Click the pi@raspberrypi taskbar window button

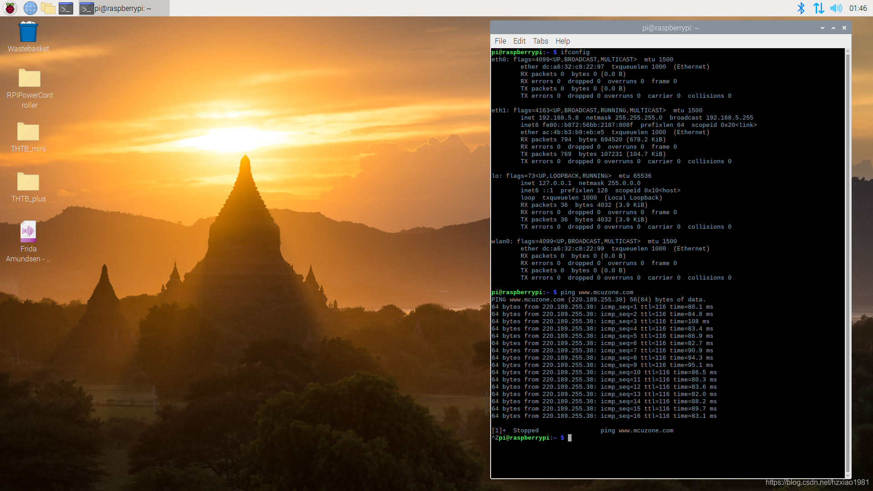(124, 8)
